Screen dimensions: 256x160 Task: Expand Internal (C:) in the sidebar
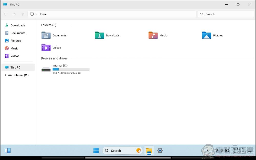pyautogui.click(x=5, y=75)
